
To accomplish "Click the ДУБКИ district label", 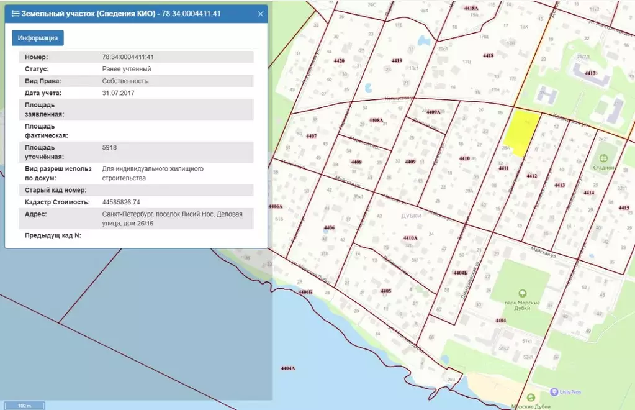I will click(x=412, y=216).
